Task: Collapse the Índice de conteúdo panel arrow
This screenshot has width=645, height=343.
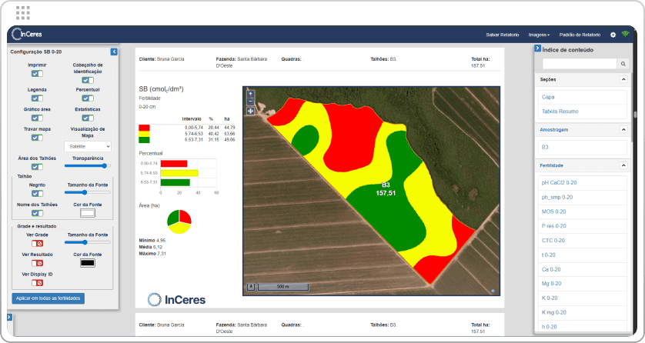Action: 537,49
